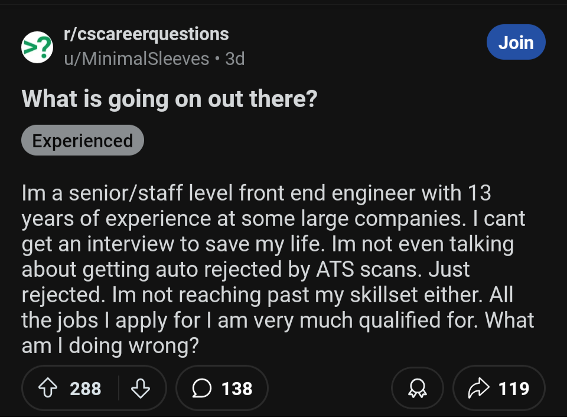Click the "All the jobs I apply for" sentence
This screenshot has width=567, height=417.
278,320
